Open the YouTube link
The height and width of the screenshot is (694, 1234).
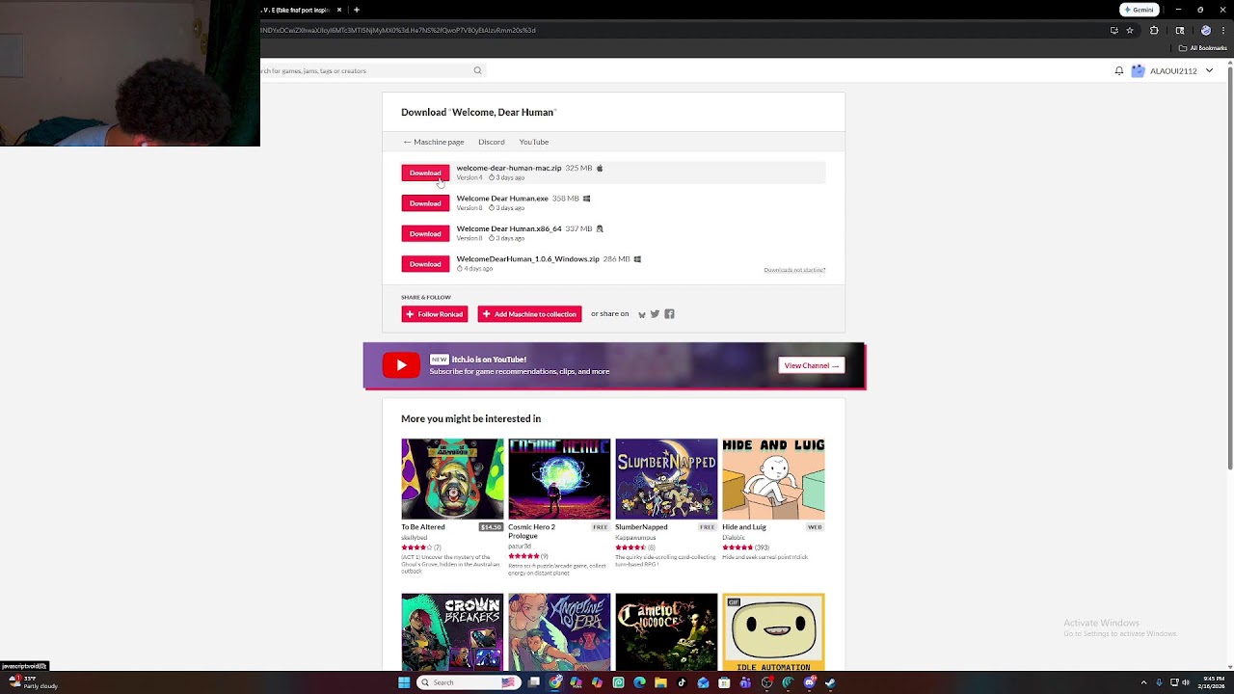[x=534, y=142]
